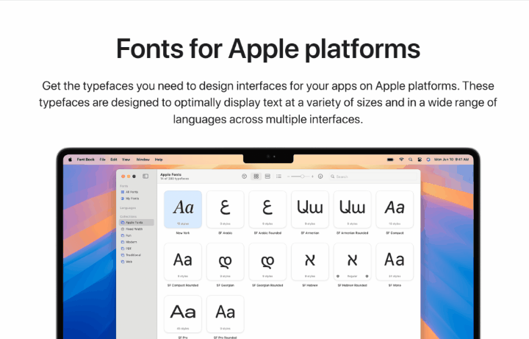Open Control Center icon

pyautogui.click(x=420, y=160)
